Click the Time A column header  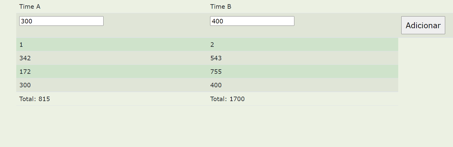(29, 7)
